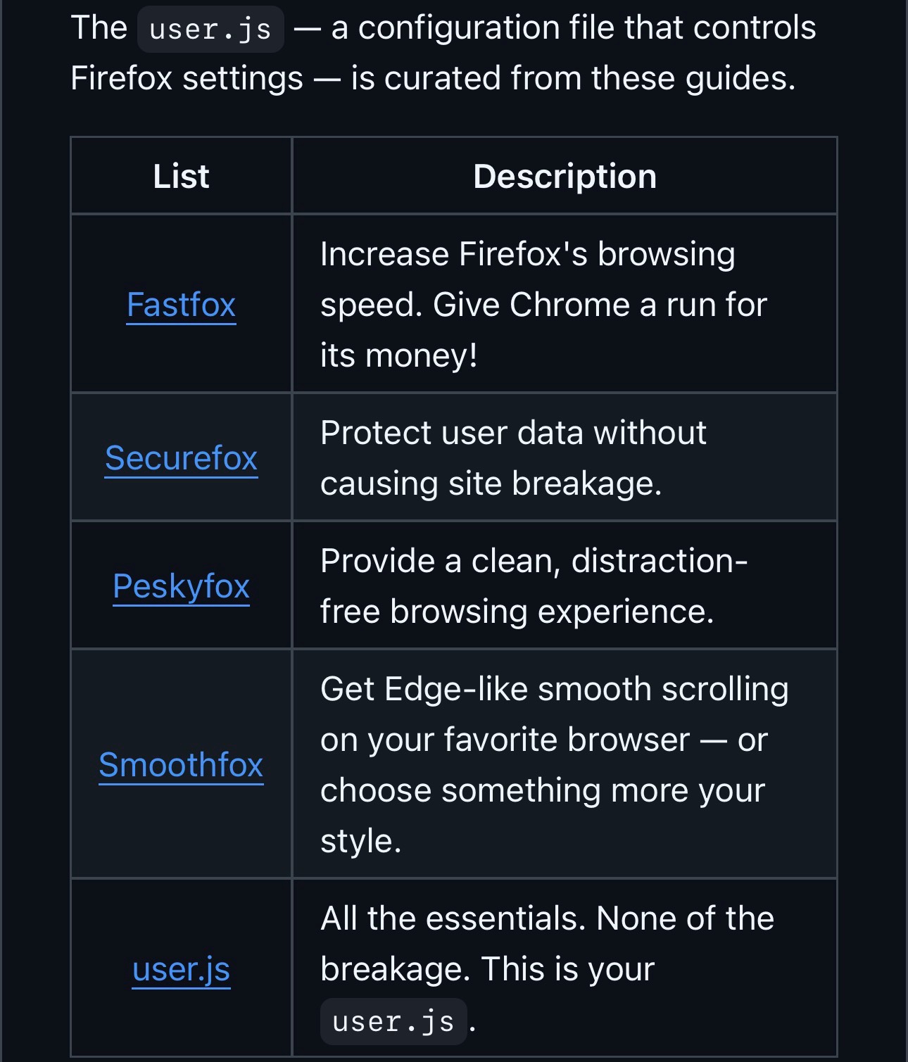Screen dimensions: 908x1062
Task: Click 'Provide a clean, distraction-' text line
Action: point(533,561)
